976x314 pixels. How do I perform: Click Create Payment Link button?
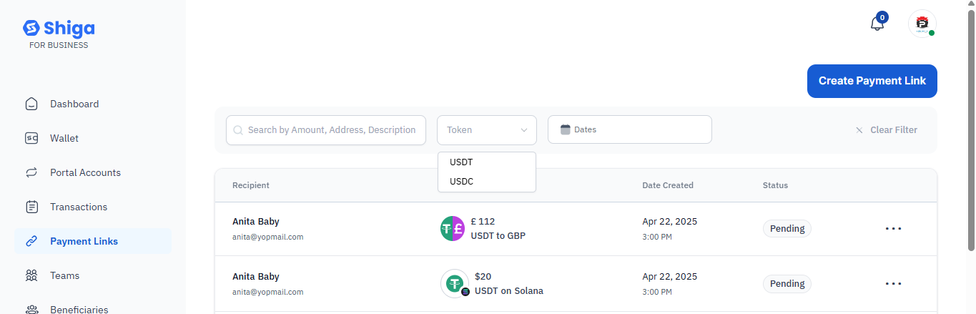872,81
